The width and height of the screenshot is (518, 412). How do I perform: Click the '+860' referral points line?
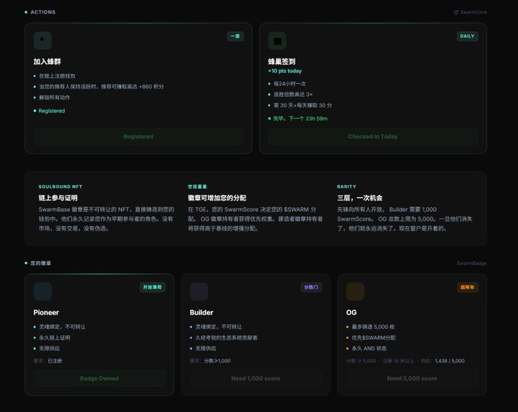101,87
